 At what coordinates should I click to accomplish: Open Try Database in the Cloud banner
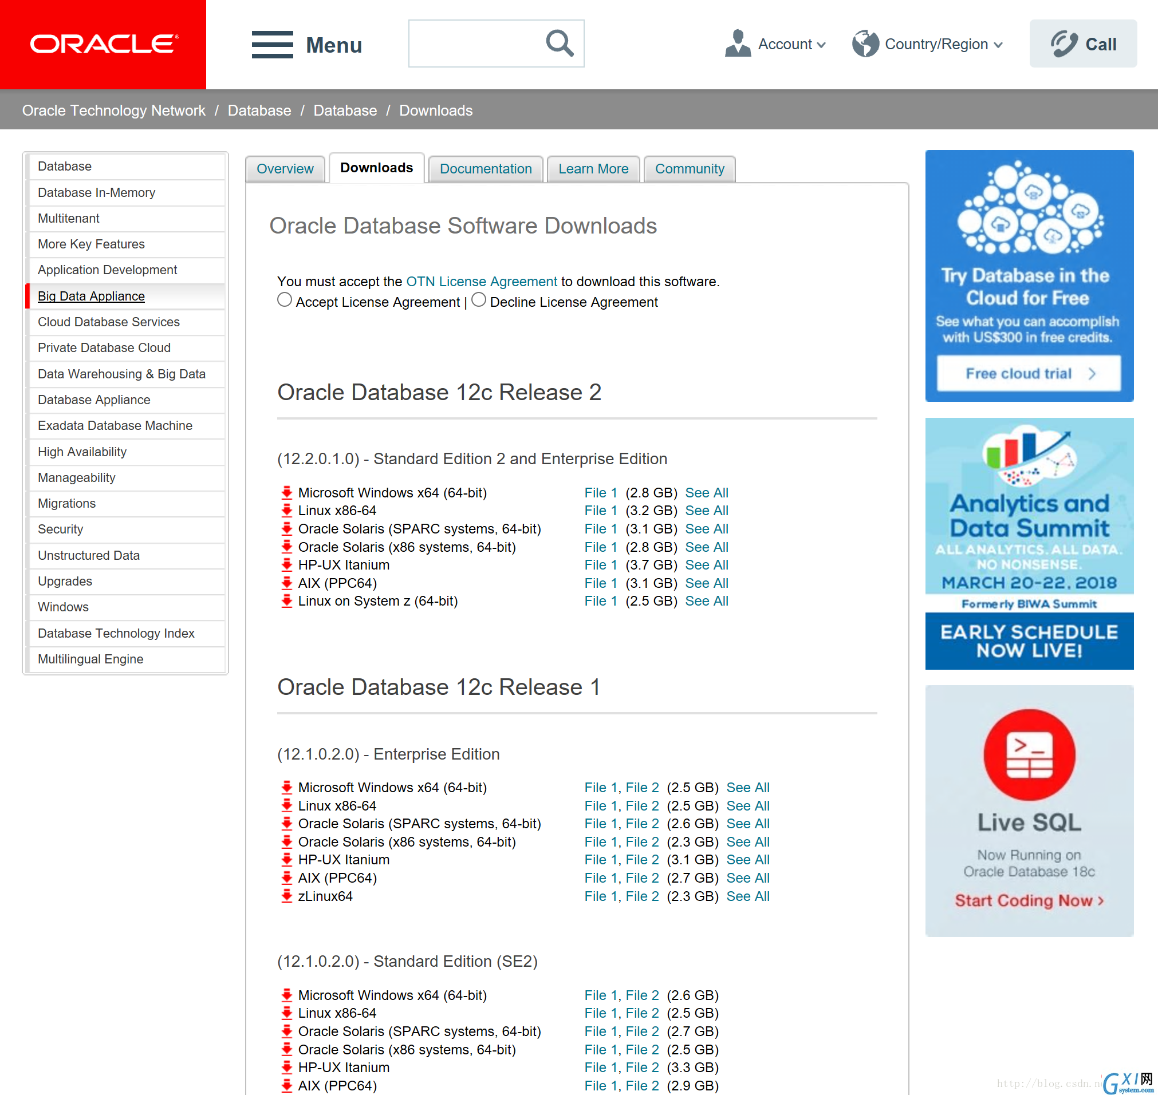tap(1029, 275)
